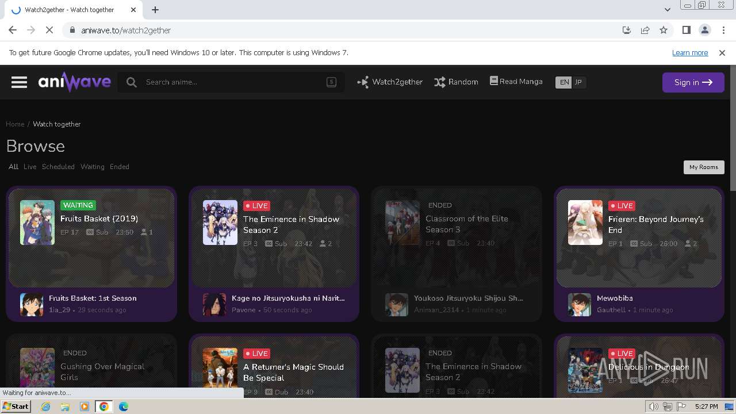Click the address bar URL
This screenshot has height=414, width=736.
(x=126, y=30)
